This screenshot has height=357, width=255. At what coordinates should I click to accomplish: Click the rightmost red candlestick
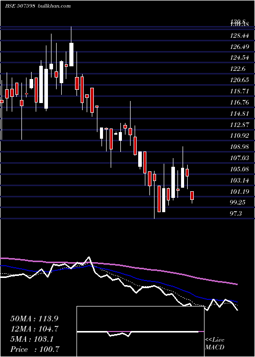pyautogui.click(x=192, y=195)
